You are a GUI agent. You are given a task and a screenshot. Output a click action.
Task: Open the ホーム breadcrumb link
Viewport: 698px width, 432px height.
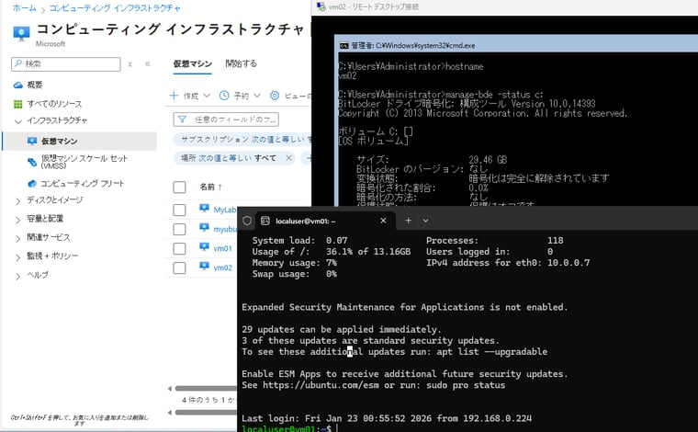(25, 7)
